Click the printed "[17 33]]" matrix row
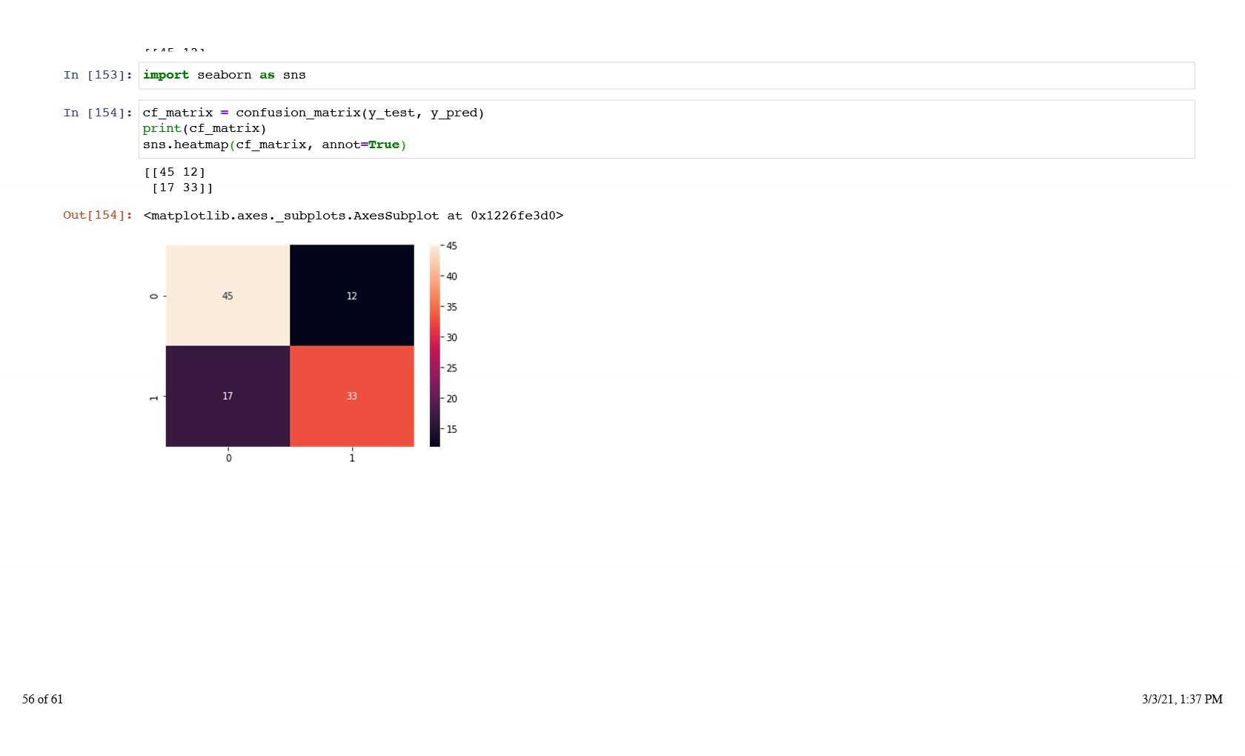1245x756 pixels. click(x=182, y=188)
